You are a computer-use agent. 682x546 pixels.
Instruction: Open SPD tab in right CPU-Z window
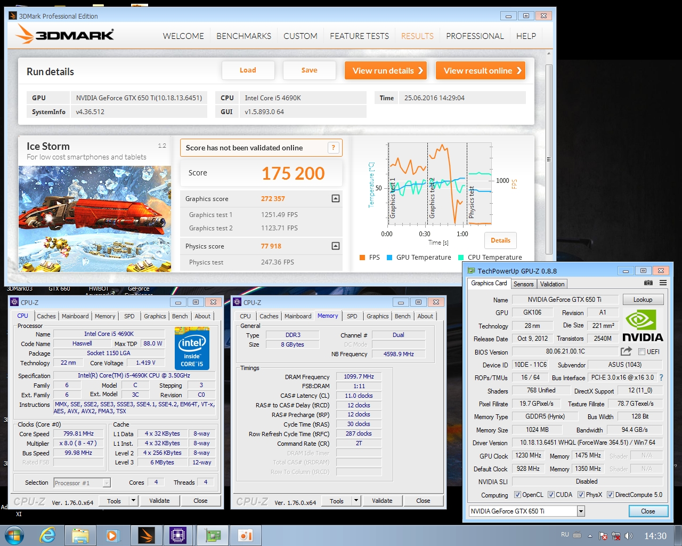pos(352,316)
